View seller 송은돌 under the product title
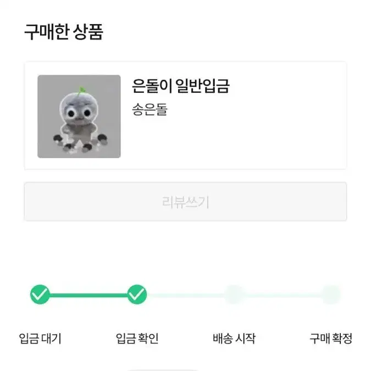Screen dimensions: 371x371 (x=149, y=109)
